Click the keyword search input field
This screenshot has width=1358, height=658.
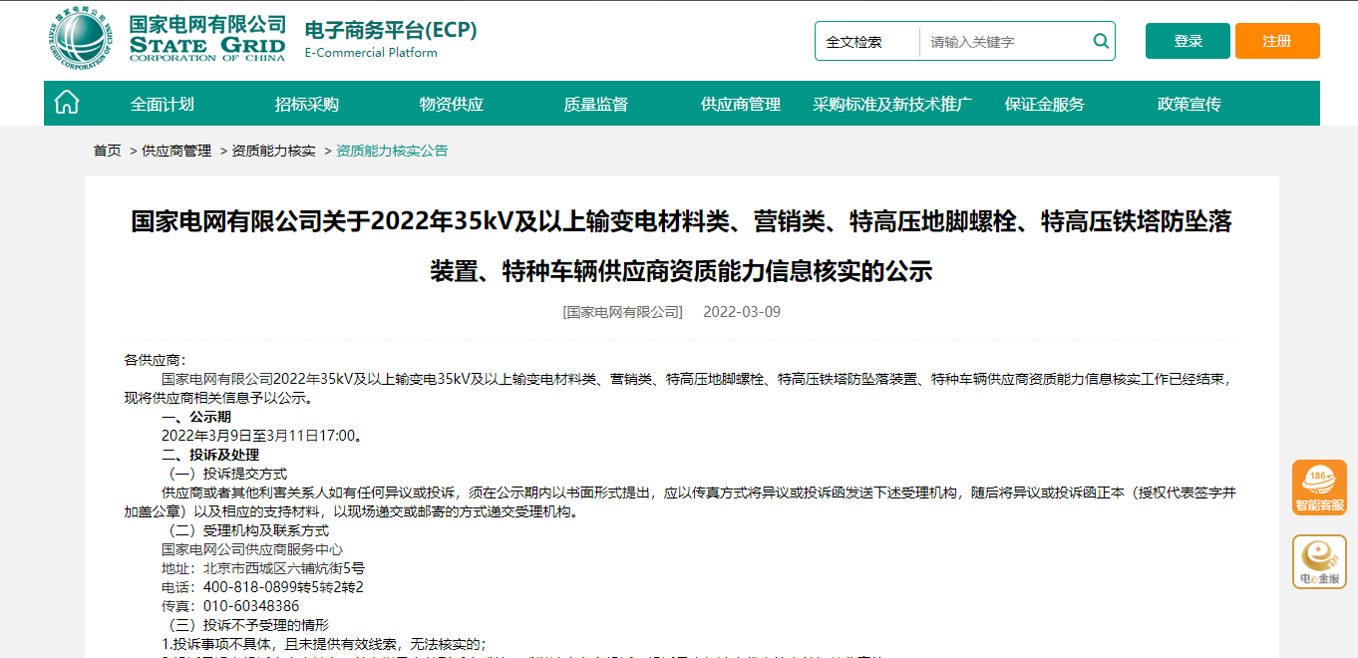point(1007,42)
